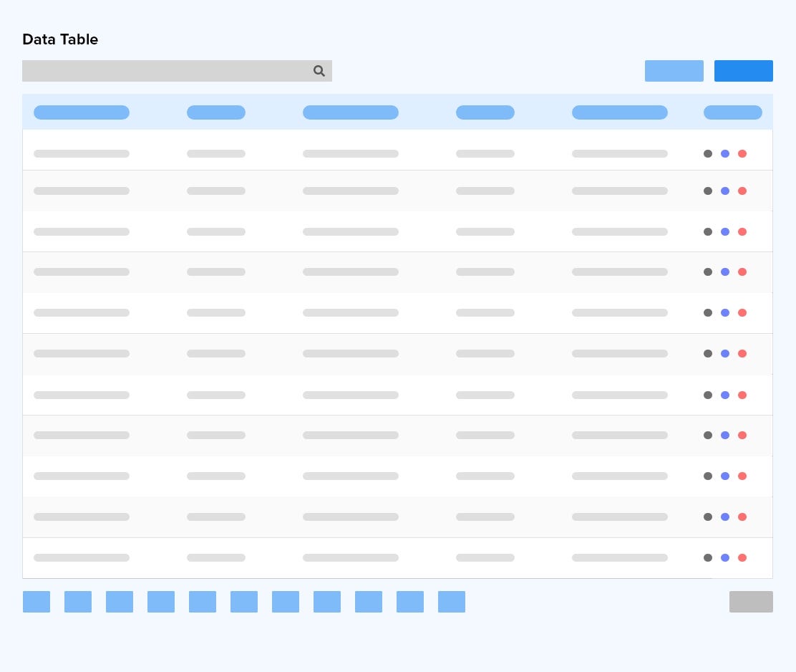Go to the first page in pagination
The height and width of the screenshot is (672, 796).
click(x=36, y=602)
